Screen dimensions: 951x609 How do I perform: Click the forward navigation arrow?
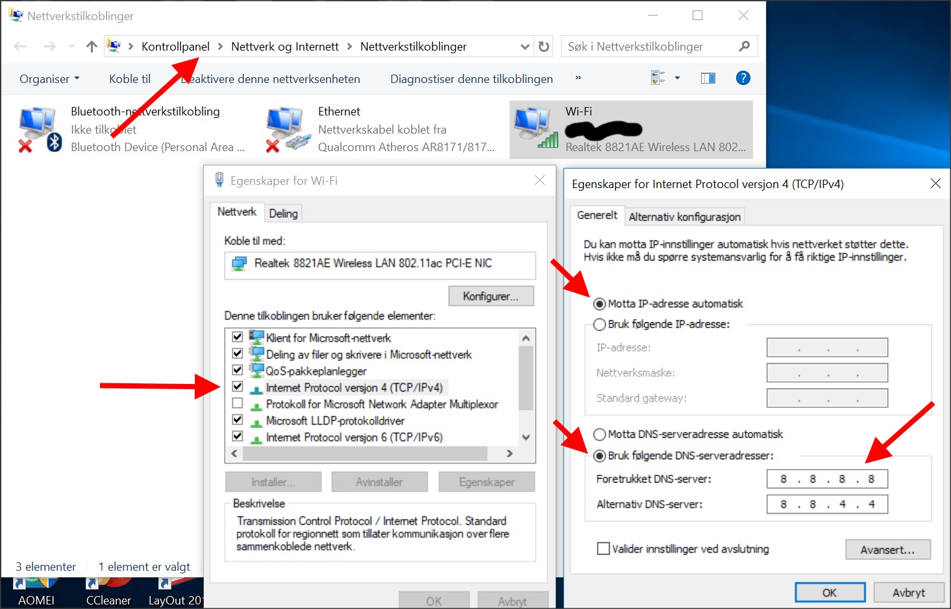49,46
